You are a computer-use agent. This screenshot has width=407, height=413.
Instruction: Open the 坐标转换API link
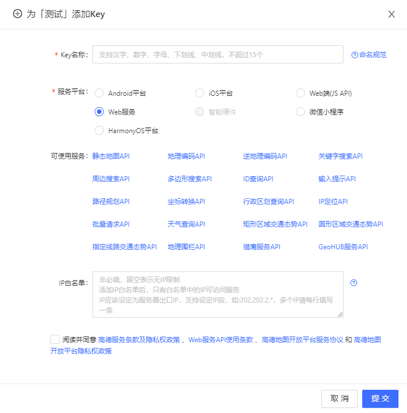tap(186, 202)
